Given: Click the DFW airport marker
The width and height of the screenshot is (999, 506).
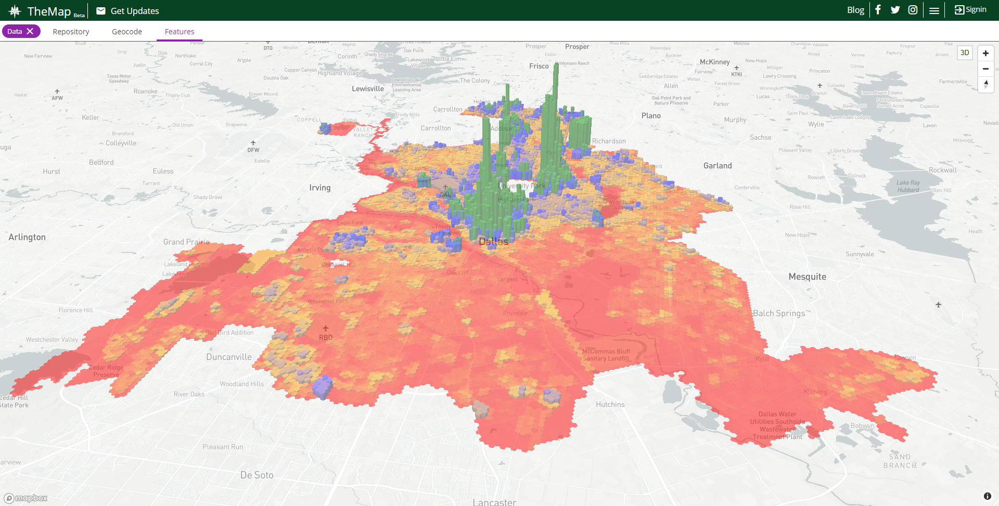Looking at the screenshot, I should click(253, 147).
